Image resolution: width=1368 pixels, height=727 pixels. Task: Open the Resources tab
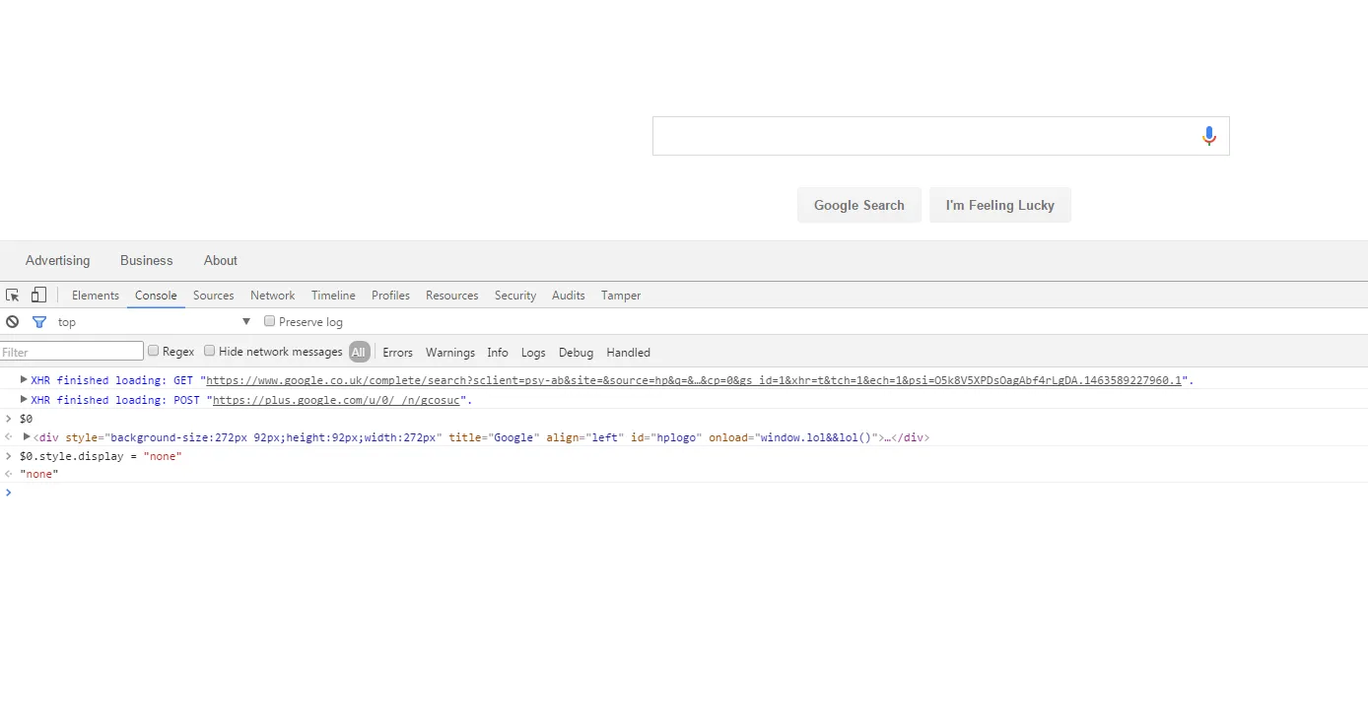coord(452,296)
